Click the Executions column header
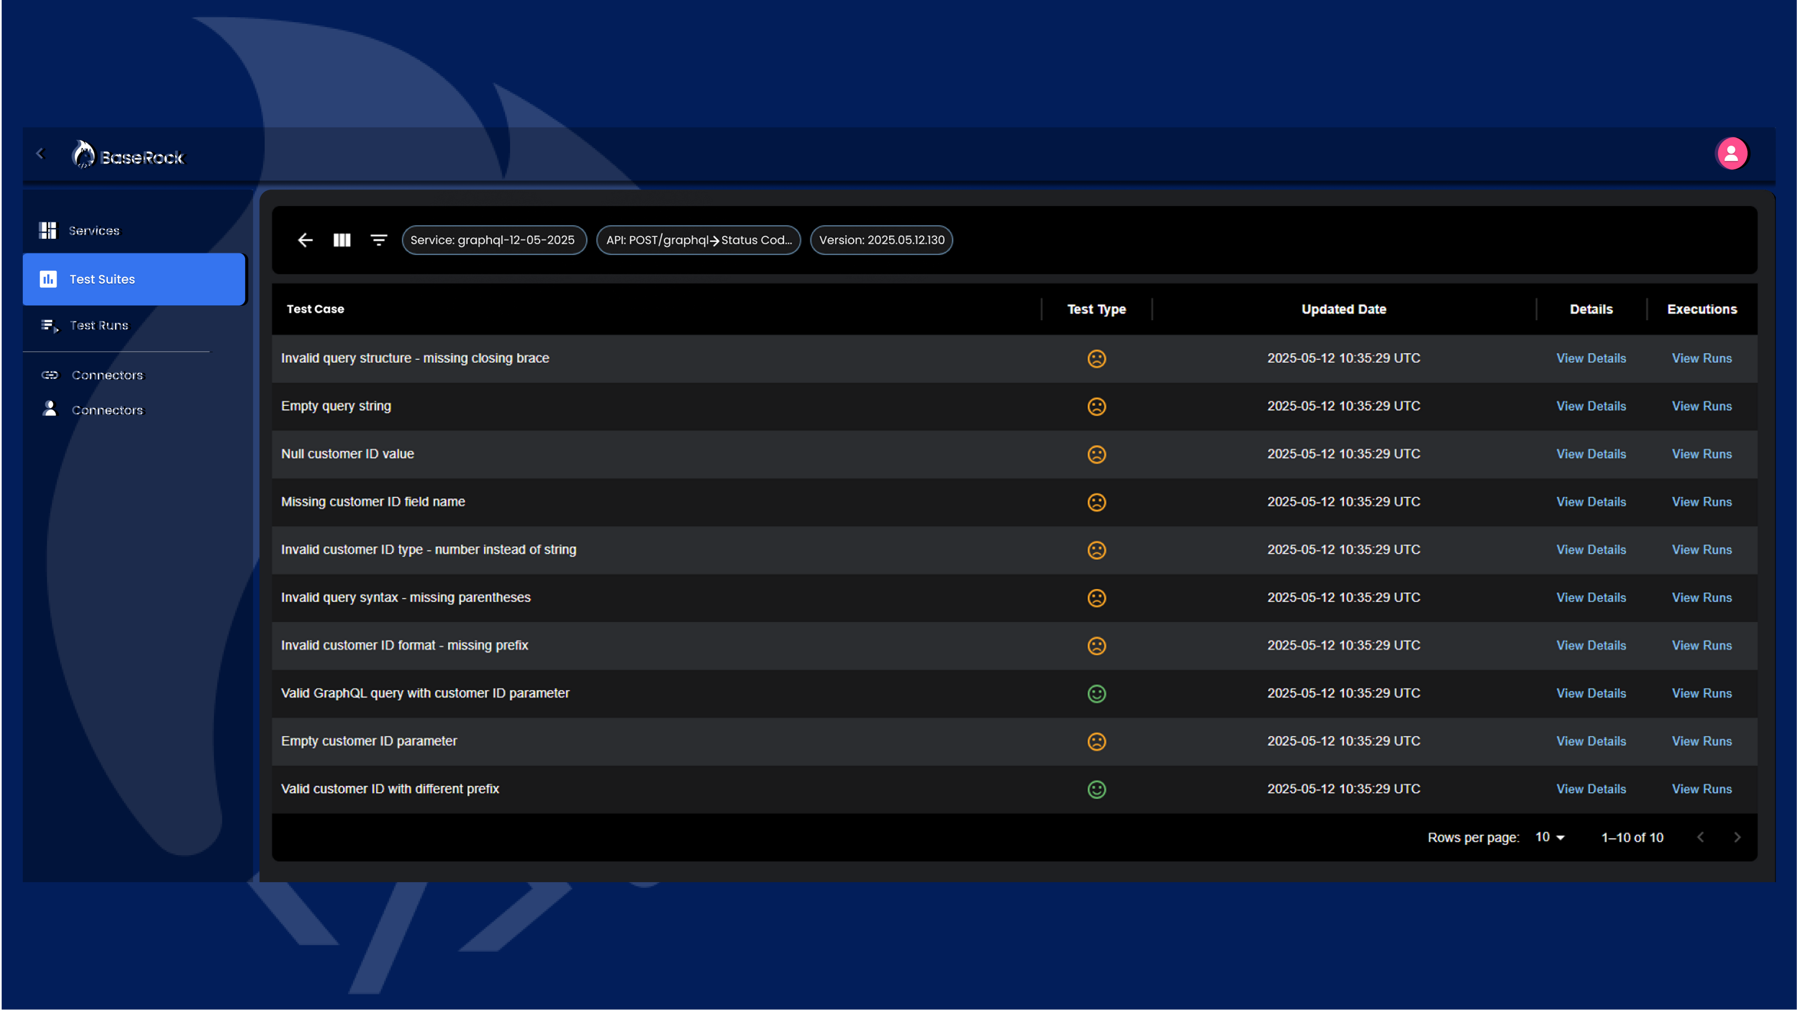 [1701, 309]
